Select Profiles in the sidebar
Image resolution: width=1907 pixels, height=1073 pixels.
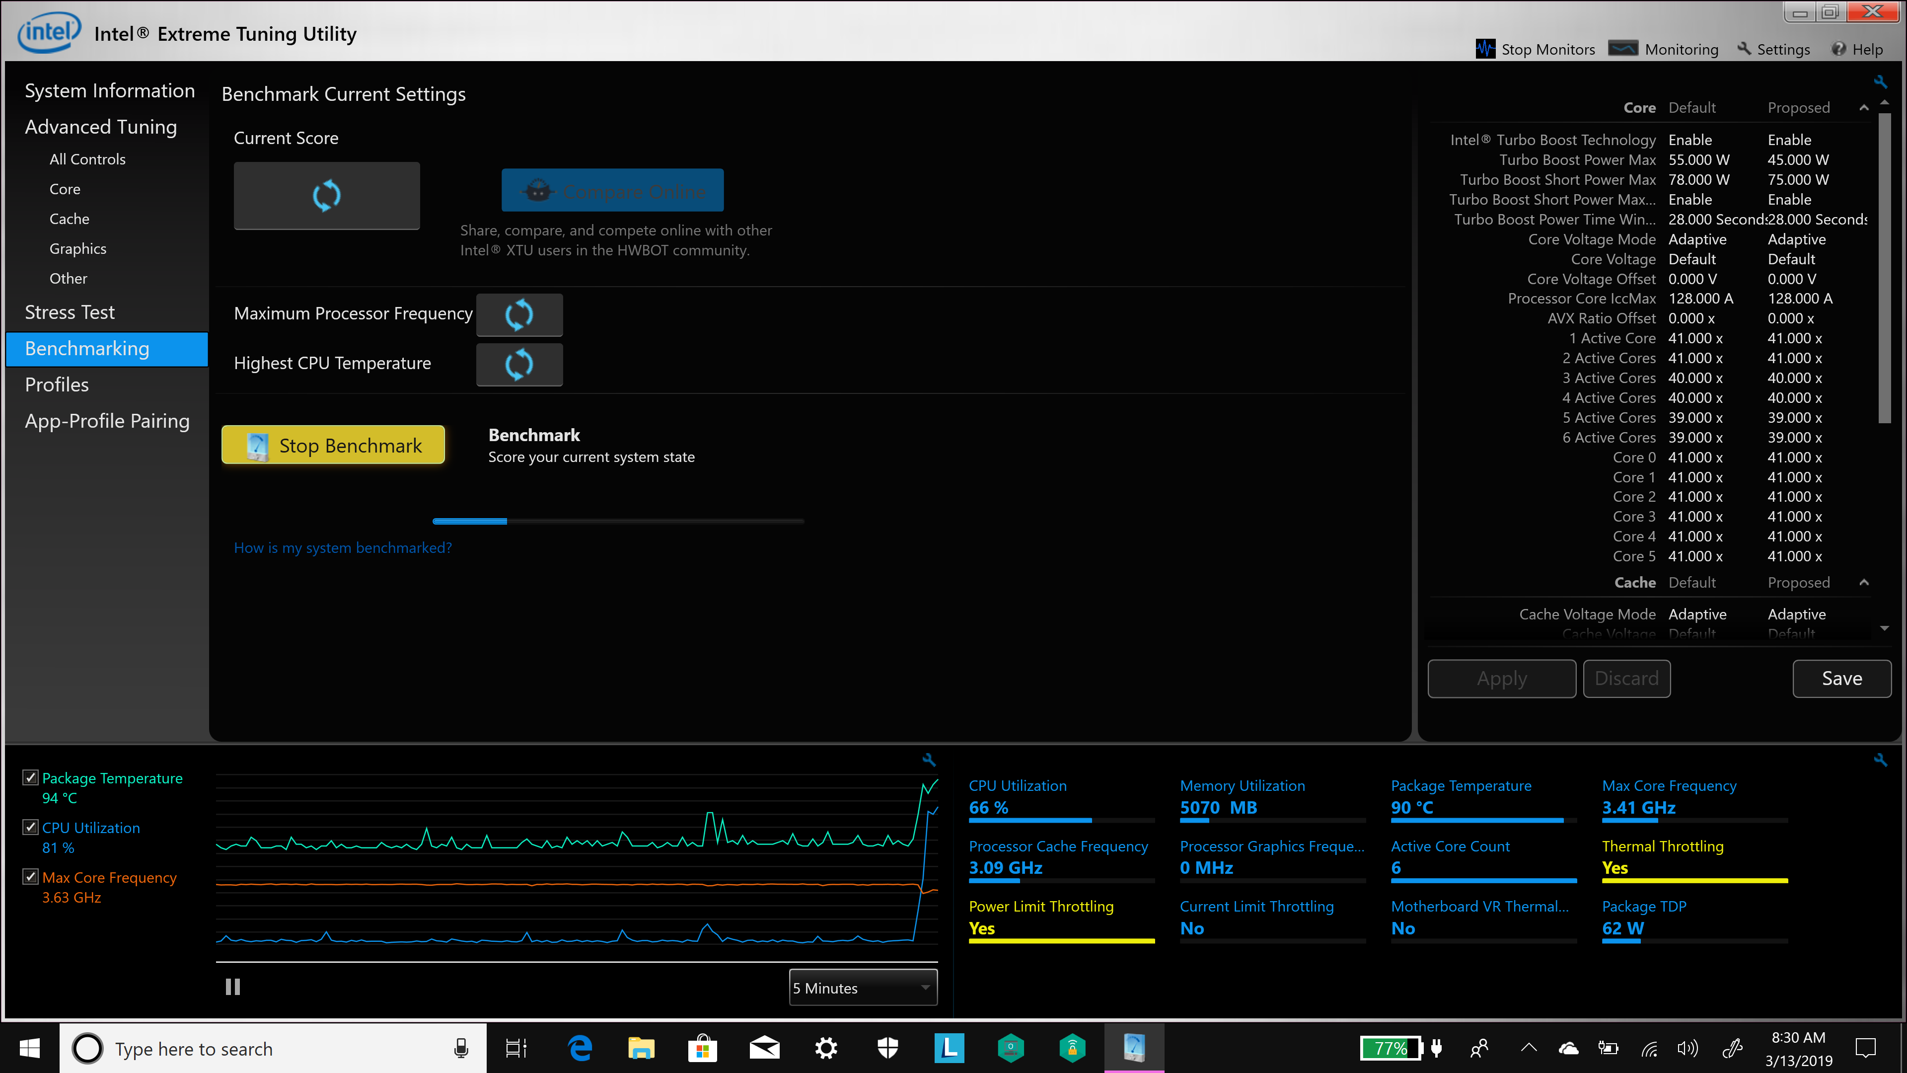point(56,385)
